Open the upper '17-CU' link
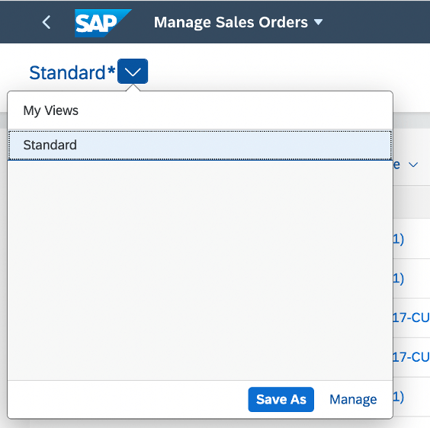The width and height of the screenshot is (430, 428). [411, 318]
